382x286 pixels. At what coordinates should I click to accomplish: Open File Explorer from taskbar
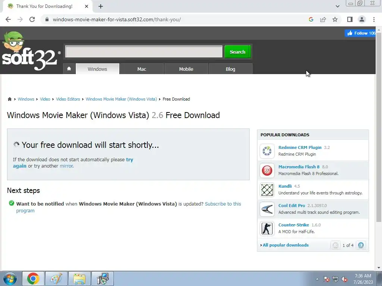click(x=79, y=279)
